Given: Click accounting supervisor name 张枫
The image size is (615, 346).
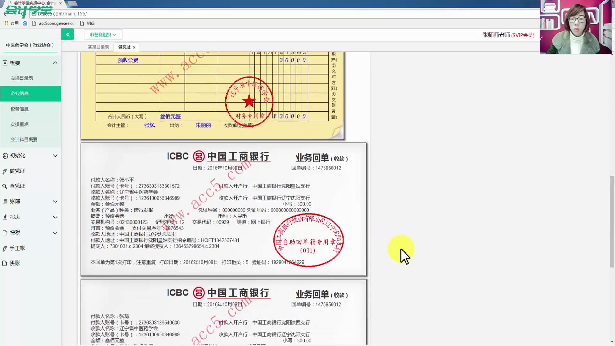Looking at the screenshot, I should (149, 125).
